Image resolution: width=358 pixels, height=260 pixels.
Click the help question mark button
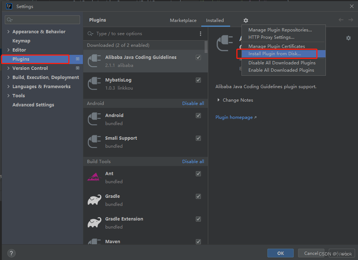11,253
